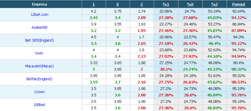Select Macauslot's 30.1% home percentage cell
251x111 pixels.
click(166, 69)
